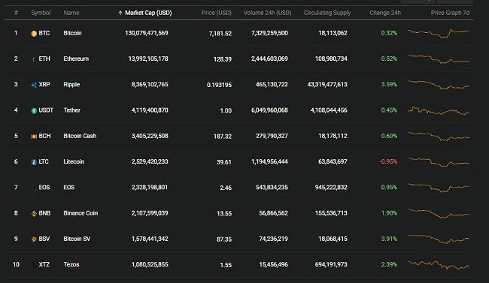This screenshot has width=489, height=283.
Task: Click the Ethereum ETH coin icon
Action: tap(34, 59)
